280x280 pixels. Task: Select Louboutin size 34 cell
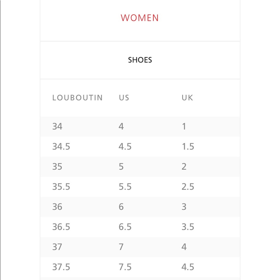(57, 127)
